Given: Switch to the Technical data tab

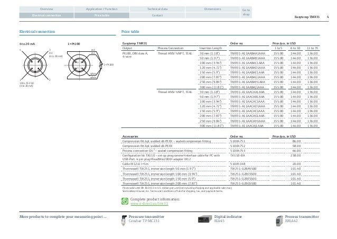Looking at the screenshot, I should click(157, 9).
